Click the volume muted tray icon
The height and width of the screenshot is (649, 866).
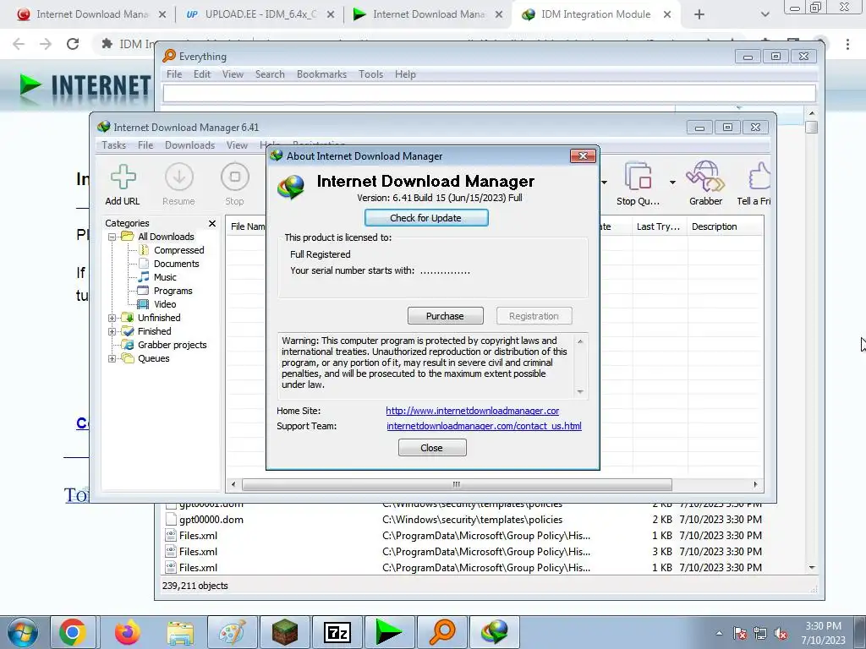coord(781,634)
